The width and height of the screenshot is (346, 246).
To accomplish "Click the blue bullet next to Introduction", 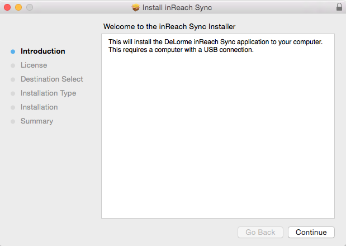I will pos(13,51).
